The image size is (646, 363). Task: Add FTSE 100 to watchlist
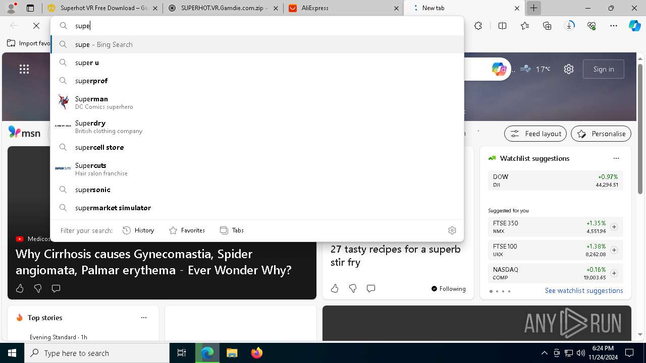point(614,250)
